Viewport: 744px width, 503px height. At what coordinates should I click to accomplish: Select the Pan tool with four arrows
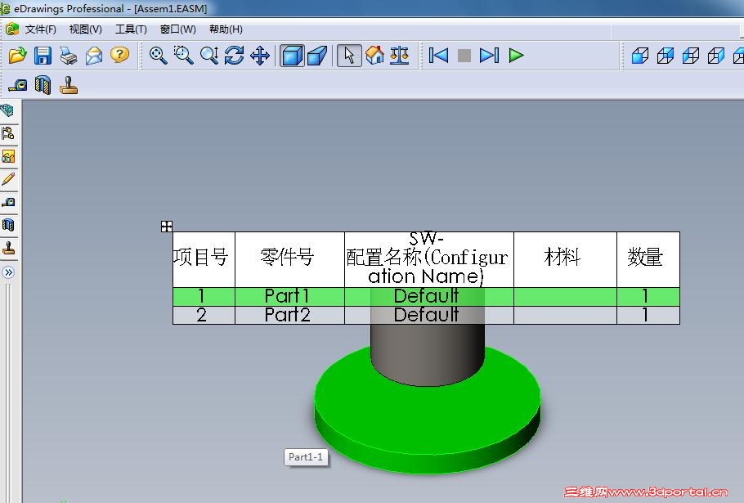pyautogui.click(x=260, y=56)
